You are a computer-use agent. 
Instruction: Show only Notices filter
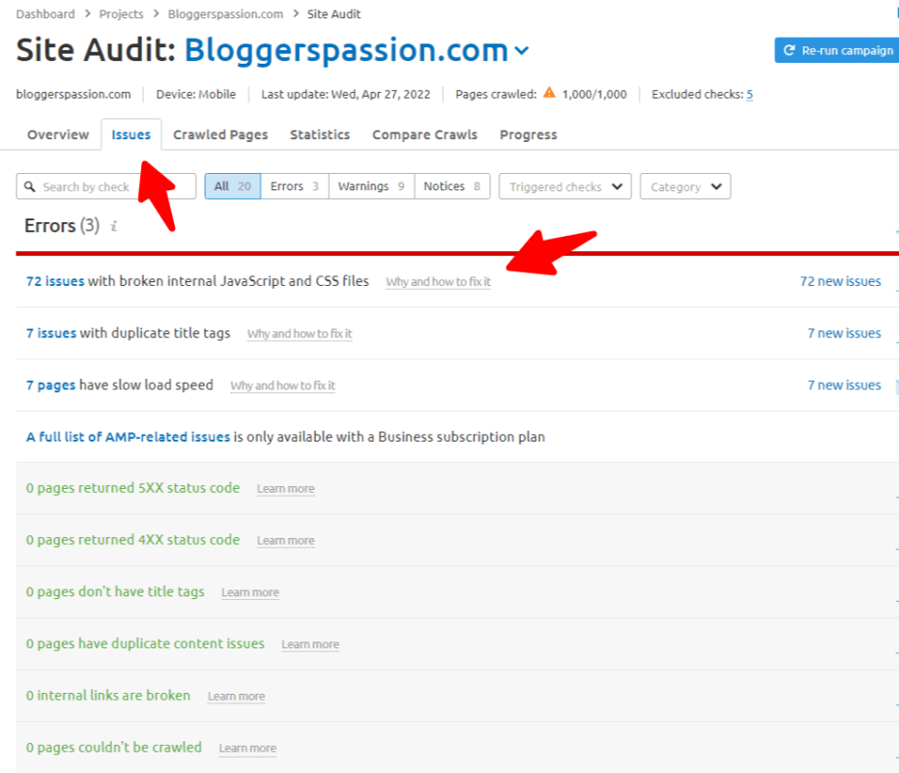point(451,186)
